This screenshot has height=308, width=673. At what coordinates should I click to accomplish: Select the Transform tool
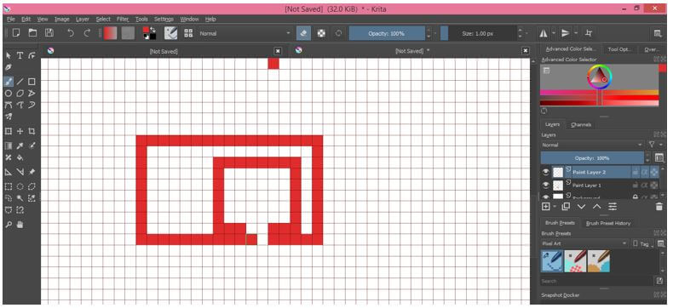9,132
